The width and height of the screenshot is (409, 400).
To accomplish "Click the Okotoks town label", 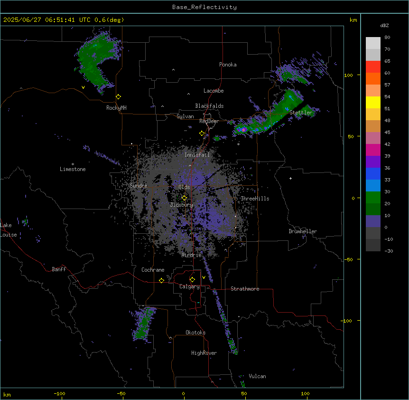I will [x=195, y=333].
